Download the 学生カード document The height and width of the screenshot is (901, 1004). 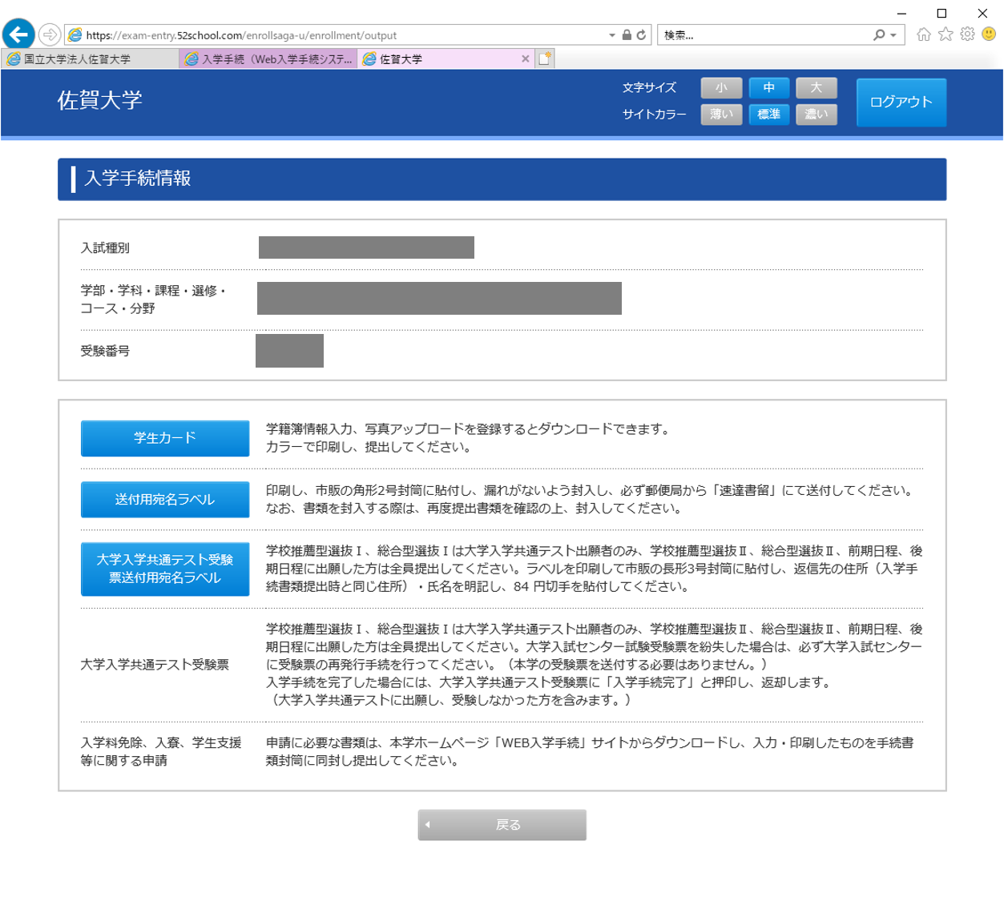pos(164,438)
